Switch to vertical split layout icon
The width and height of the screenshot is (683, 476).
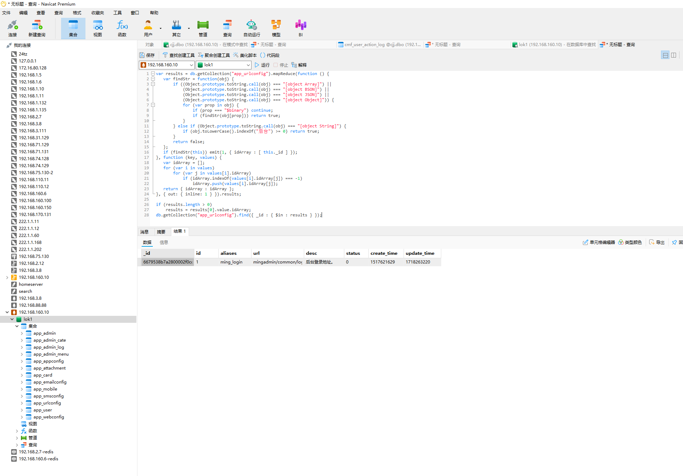tap(674, 55)
